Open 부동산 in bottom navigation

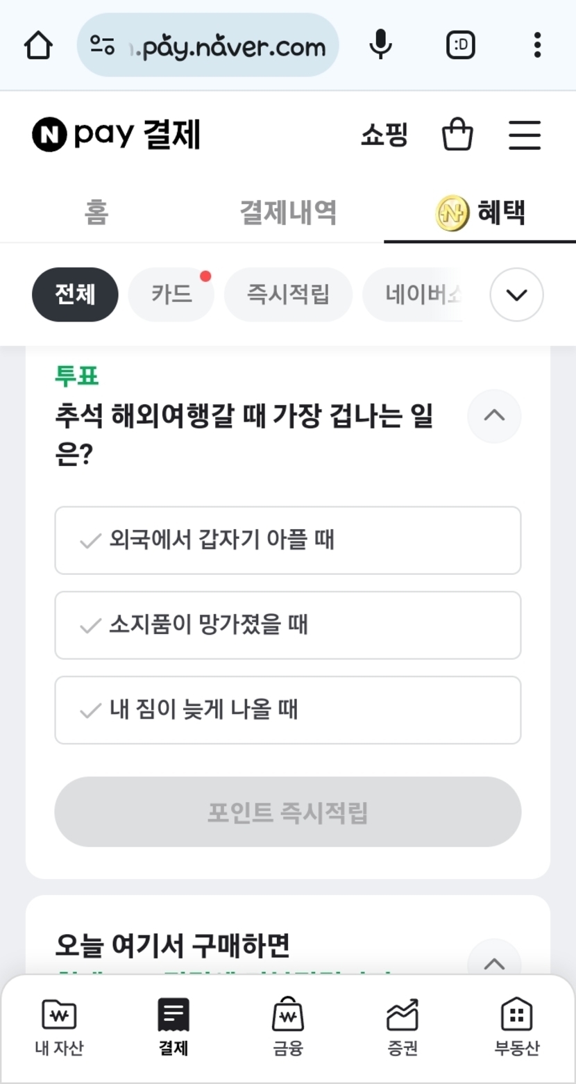[516, 1027]
